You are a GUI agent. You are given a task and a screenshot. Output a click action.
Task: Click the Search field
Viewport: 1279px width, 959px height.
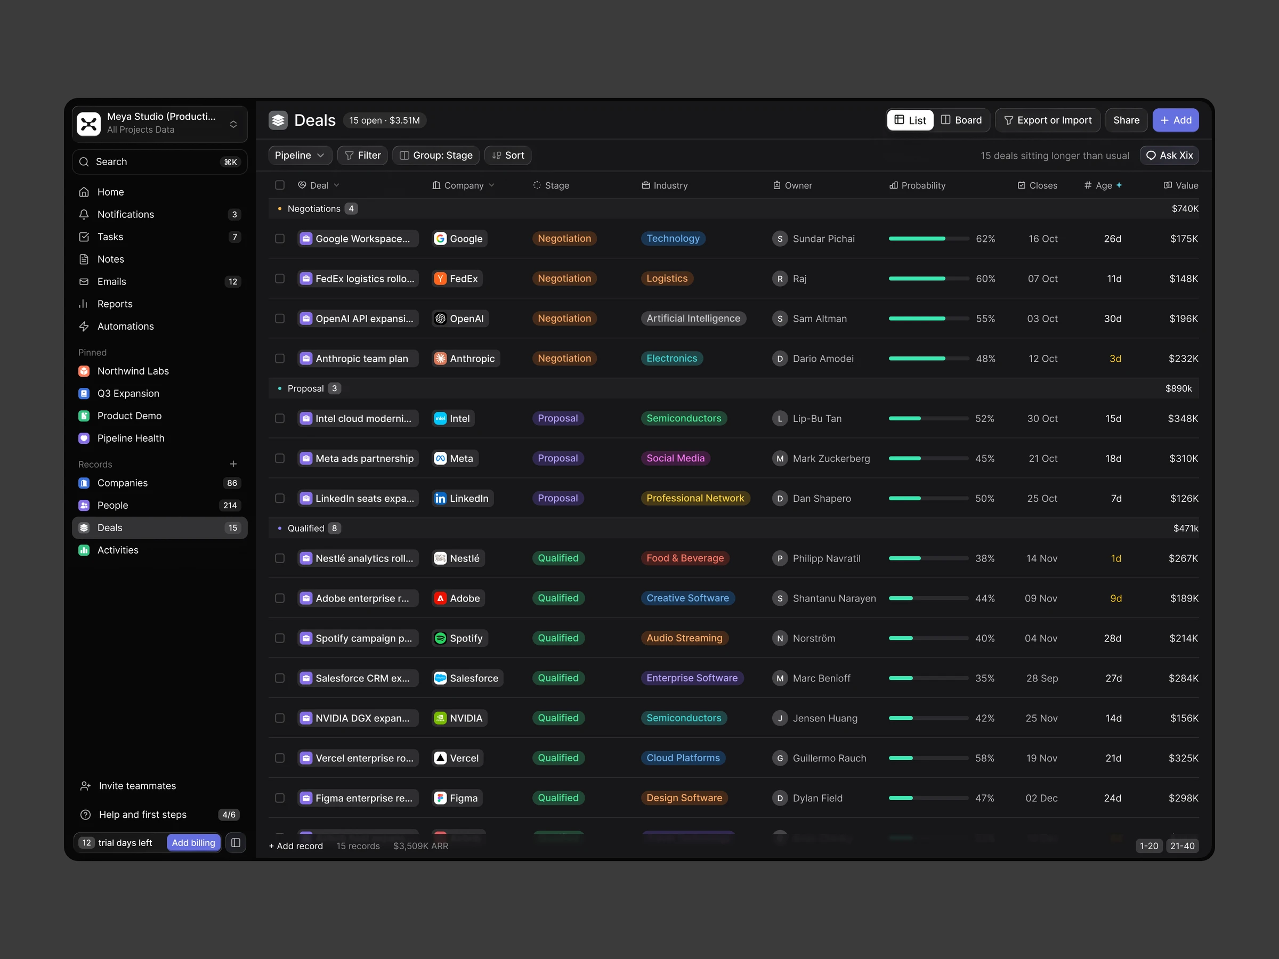[159, 162]
